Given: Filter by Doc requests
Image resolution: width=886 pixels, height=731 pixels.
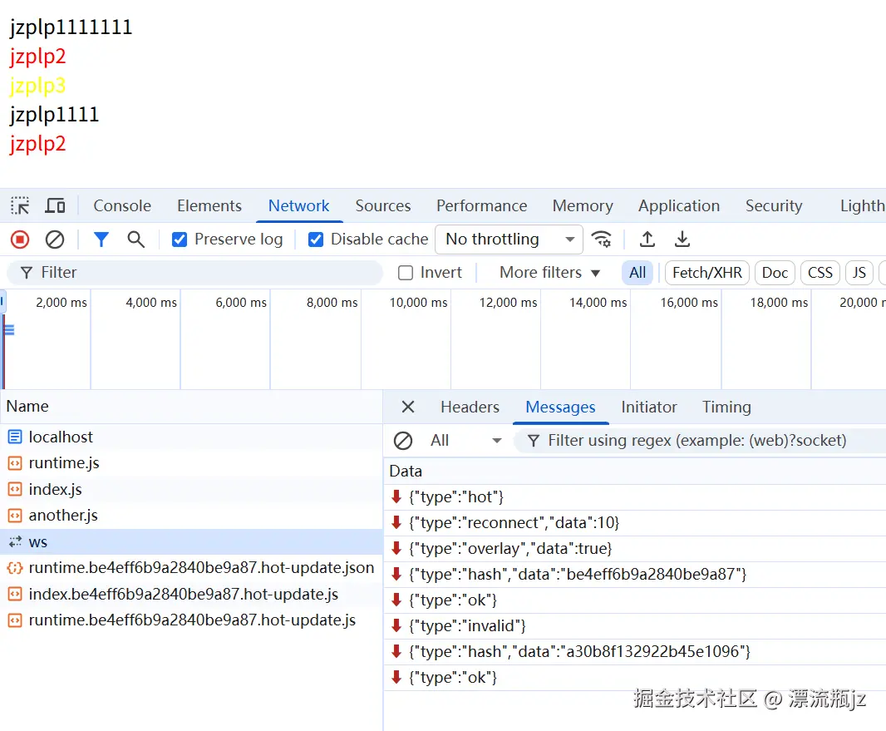Looking at the screenshot, I should (x=775, y=273).
